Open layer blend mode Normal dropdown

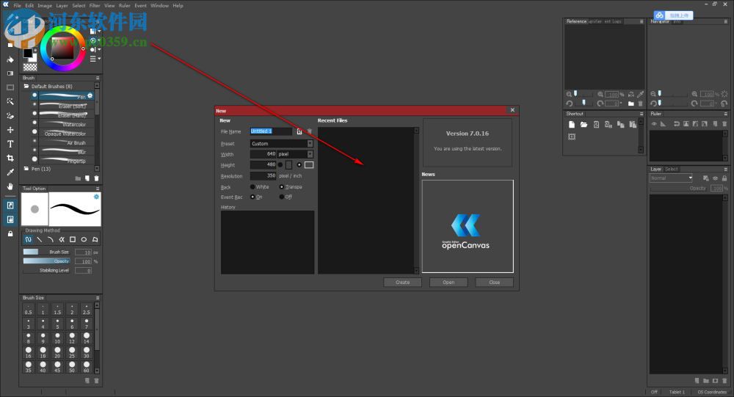(671, 178)
